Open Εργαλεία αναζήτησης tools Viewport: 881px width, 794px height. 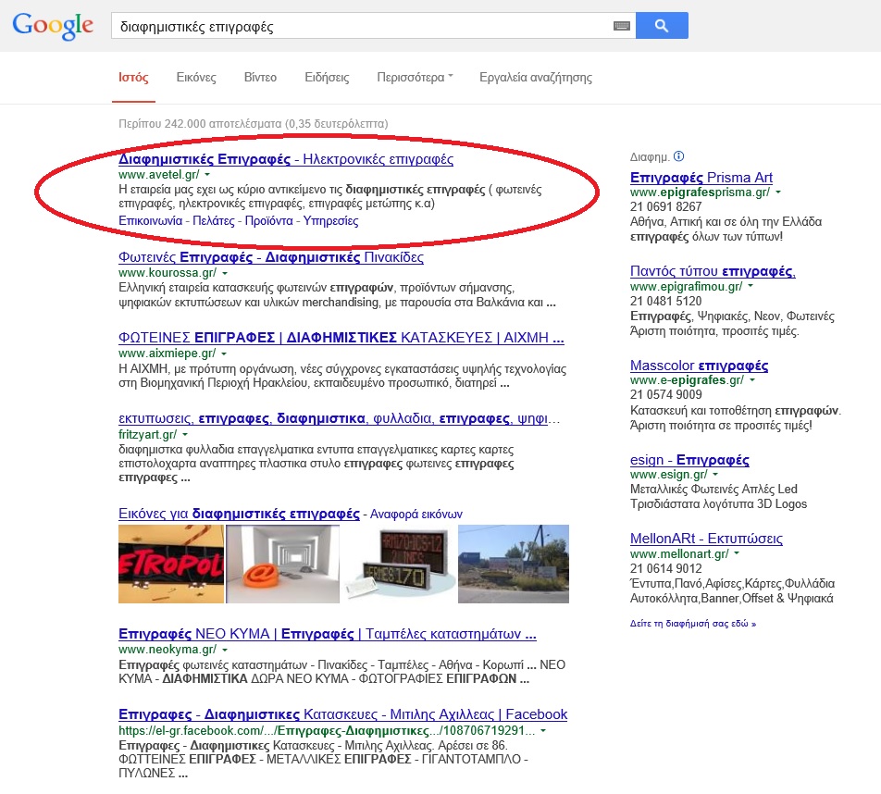click(x=536, y=78)
